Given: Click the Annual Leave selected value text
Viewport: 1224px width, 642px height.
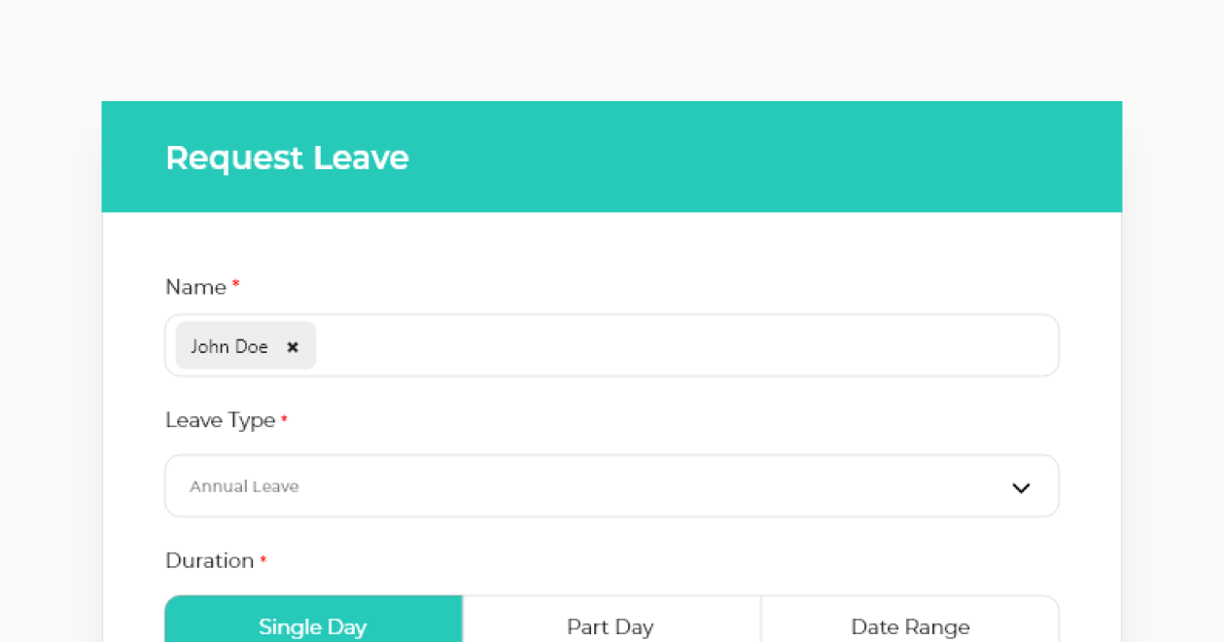Looking at the screenshot, I should tap(244, 486).
